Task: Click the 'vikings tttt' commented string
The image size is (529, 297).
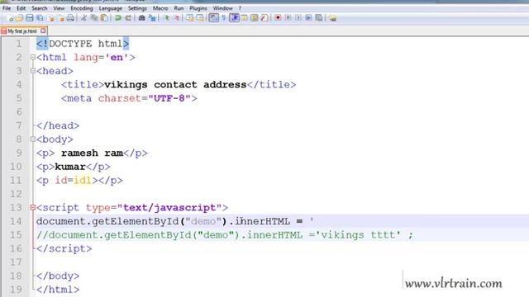Action: tap(360, 234)
